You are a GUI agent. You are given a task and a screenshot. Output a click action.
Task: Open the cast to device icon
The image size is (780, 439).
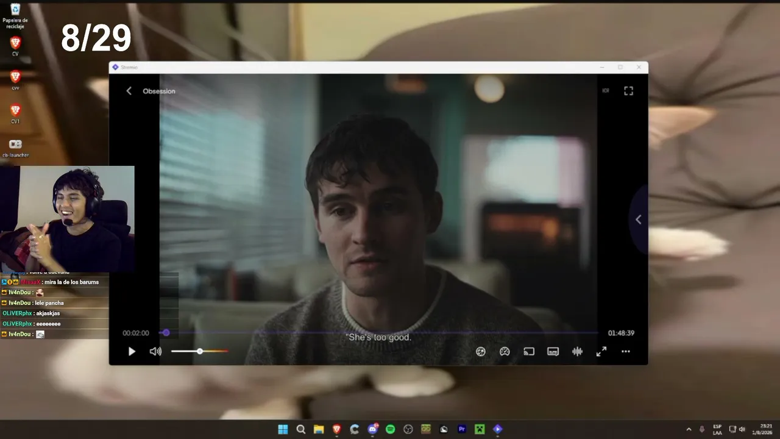coord(529,351)
